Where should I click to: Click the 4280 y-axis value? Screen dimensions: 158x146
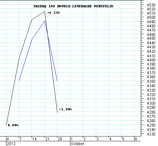tap(151, 112)
